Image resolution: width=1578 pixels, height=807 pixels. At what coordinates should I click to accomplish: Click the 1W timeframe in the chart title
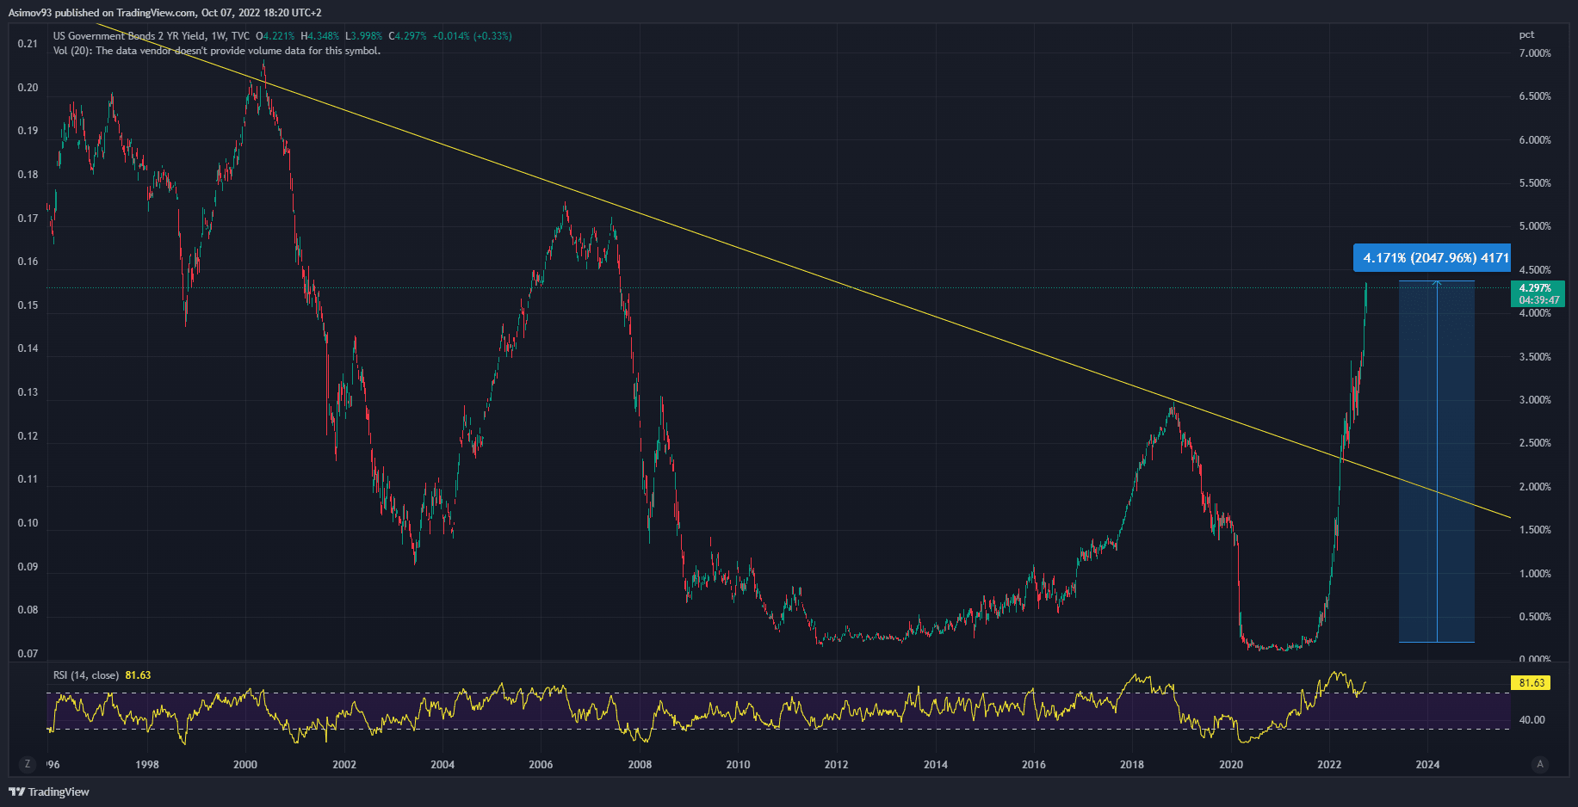point(218,36)
